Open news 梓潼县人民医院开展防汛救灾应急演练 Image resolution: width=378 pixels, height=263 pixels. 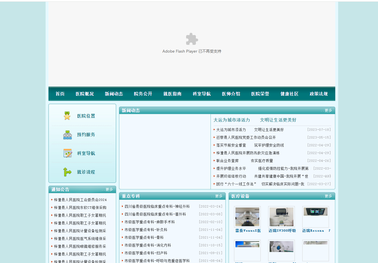point(248,153)
